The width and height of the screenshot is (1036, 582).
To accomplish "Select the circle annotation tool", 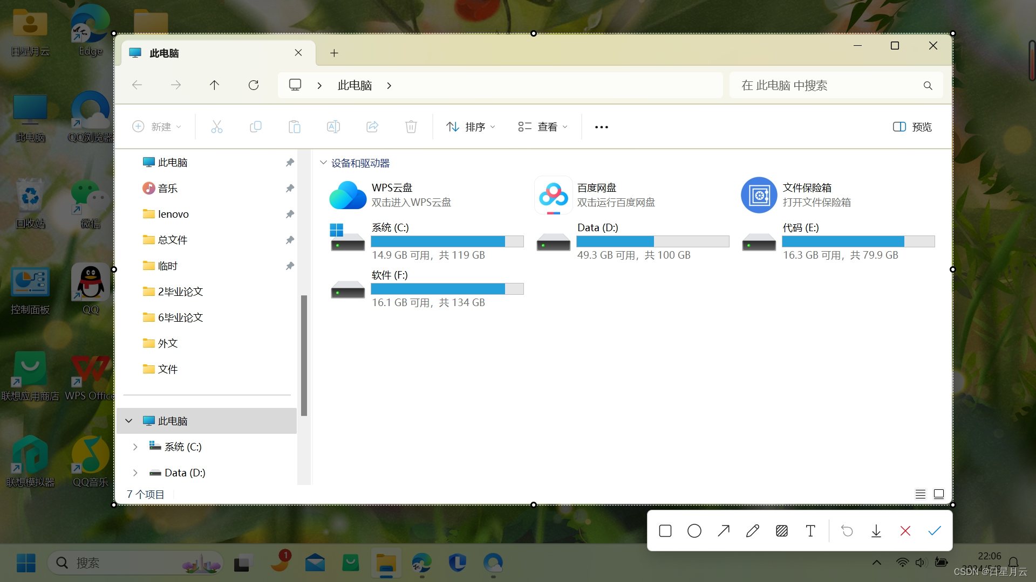I will pos(694,531).
